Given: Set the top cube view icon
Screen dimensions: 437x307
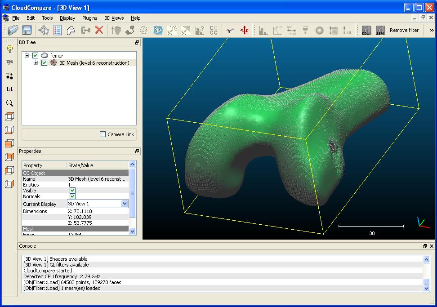Looking at the screenshot, I should coord(9,116).
